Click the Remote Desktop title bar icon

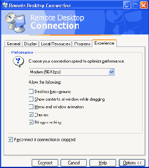point(5,5)
